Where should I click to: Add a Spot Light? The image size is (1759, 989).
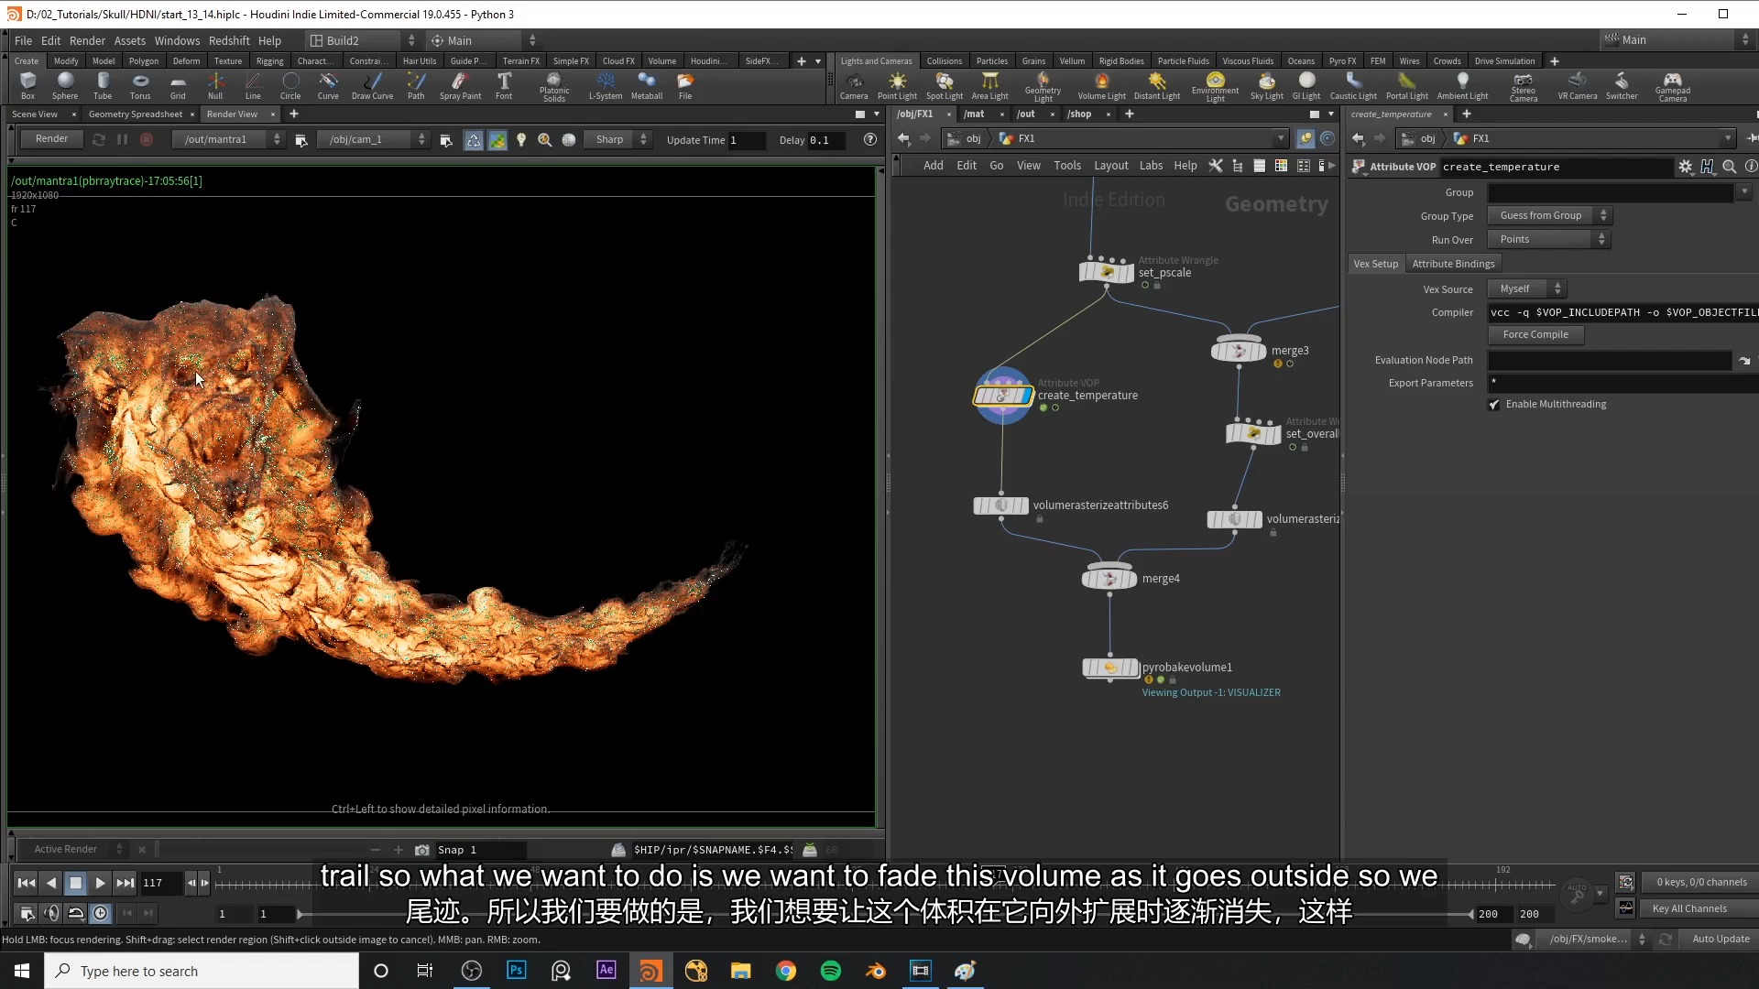coord(945,86)
